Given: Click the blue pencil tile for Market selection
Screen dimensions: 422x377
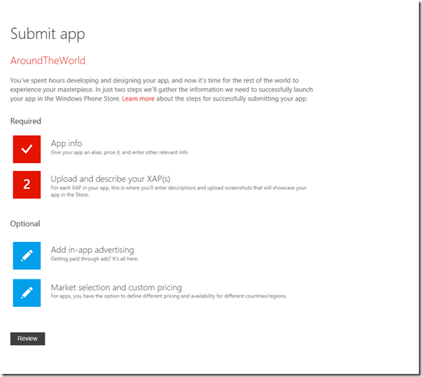Looking at the screenshot, I should 27,293.
